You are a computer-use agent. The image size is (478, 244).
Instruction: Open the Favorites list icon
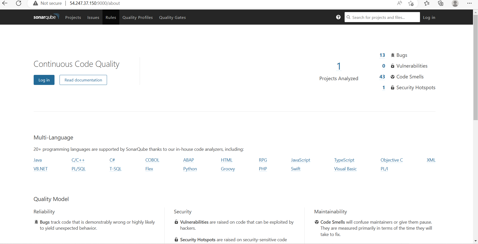coord(427,3)
